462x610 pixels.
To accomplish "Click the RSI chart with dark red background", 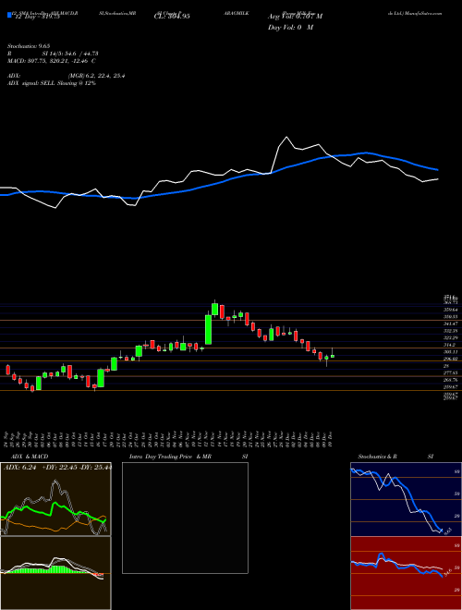I will coord(406,573).
